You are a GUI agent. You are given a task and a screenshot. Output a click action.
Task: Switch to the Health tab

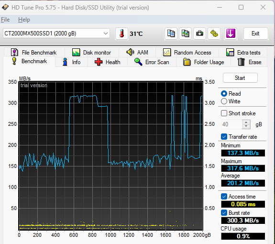click(x=108, y=62)
